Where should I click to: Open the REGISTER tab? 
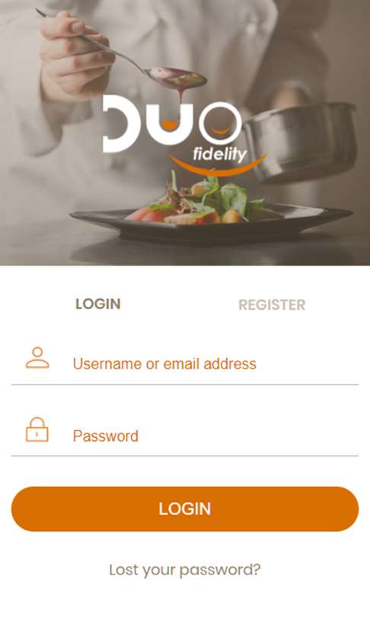tap(272, 304)
